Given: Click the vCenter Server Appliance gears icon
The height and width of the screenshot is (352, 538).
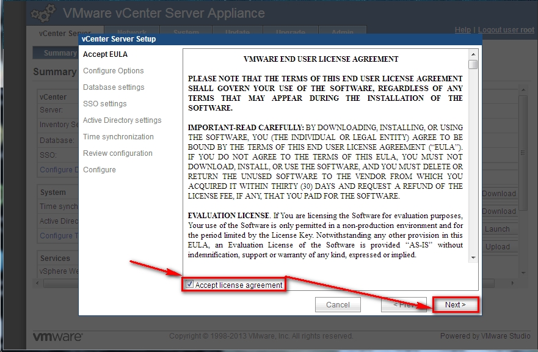Looking at the screenshot, I should pos(43,13).
